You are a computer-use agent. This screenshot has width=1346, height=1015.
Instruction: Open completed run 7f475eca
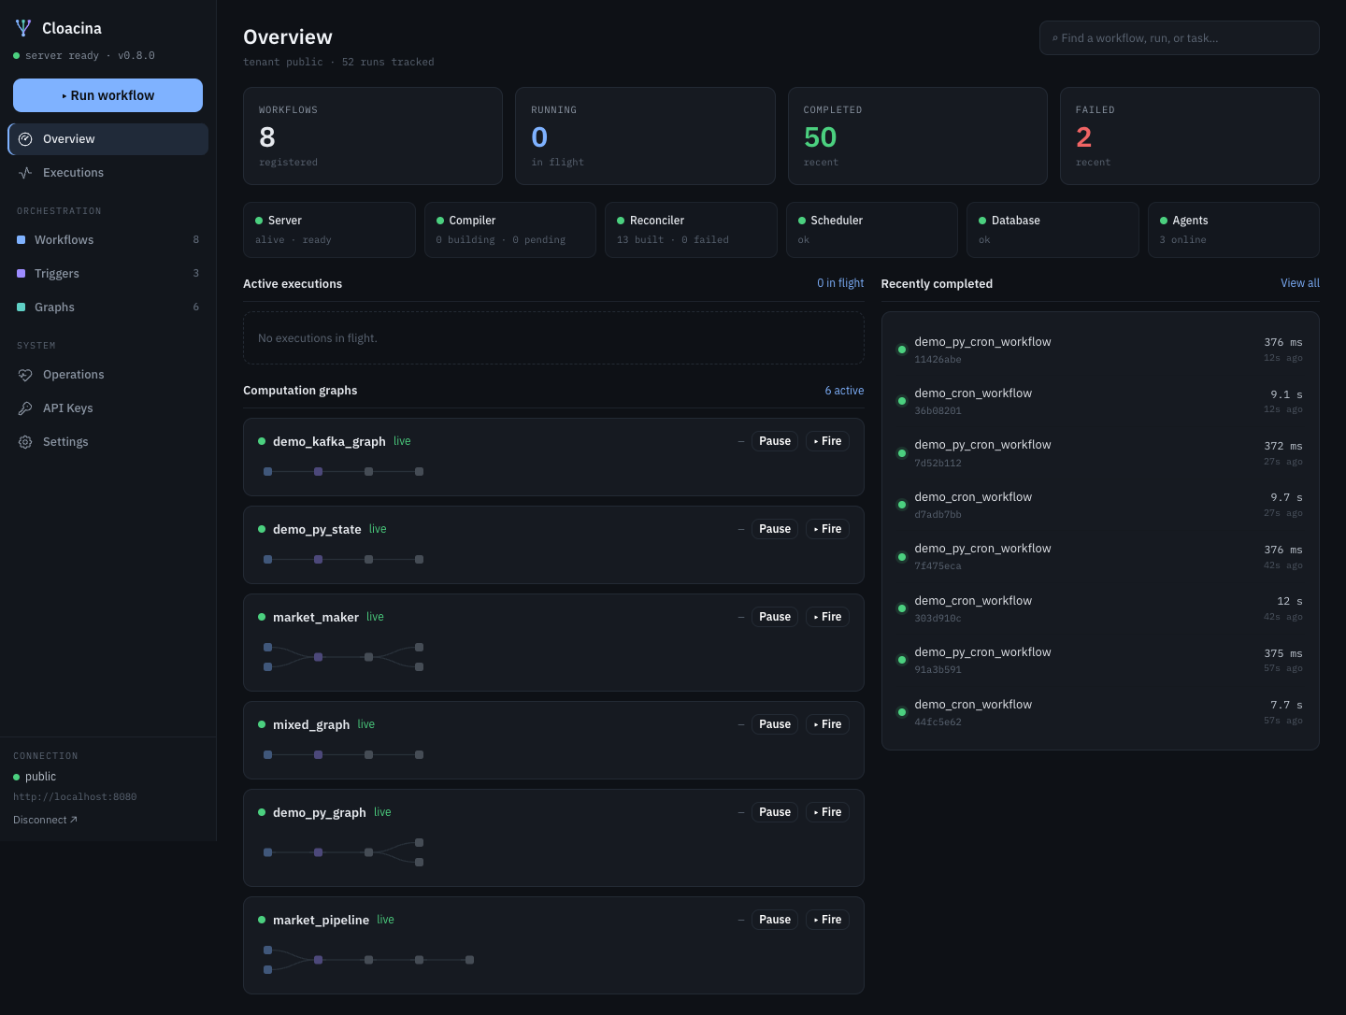point(1100,557)
